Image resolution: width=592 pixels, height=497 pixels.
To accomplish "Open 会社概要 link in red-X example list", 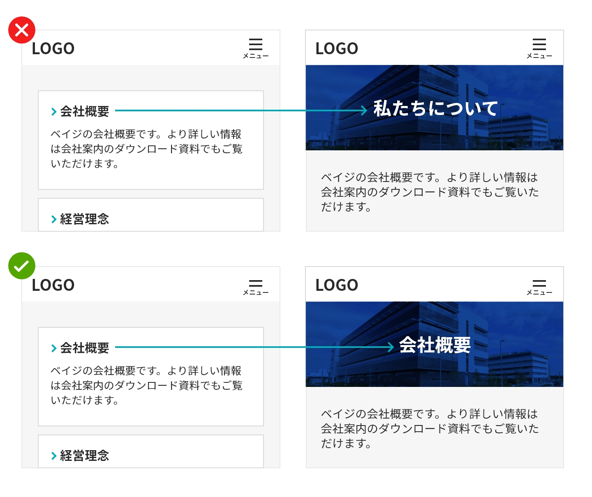I will (80, 111).
